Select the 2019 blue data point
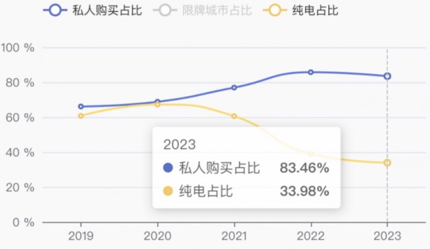 [x=81, y=106]
